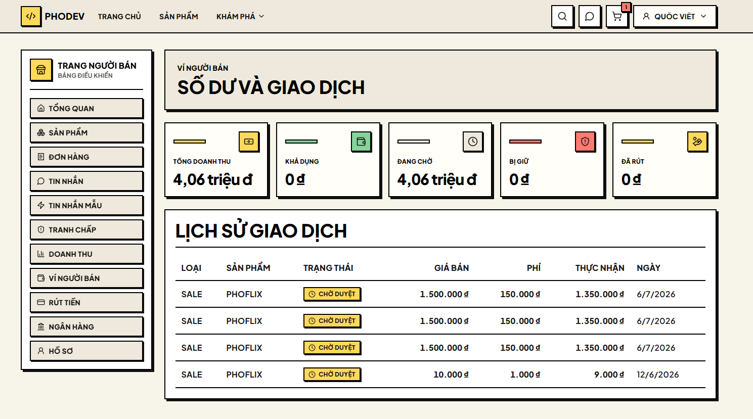Click the Số dư và giao dịch title

[271, 87]
